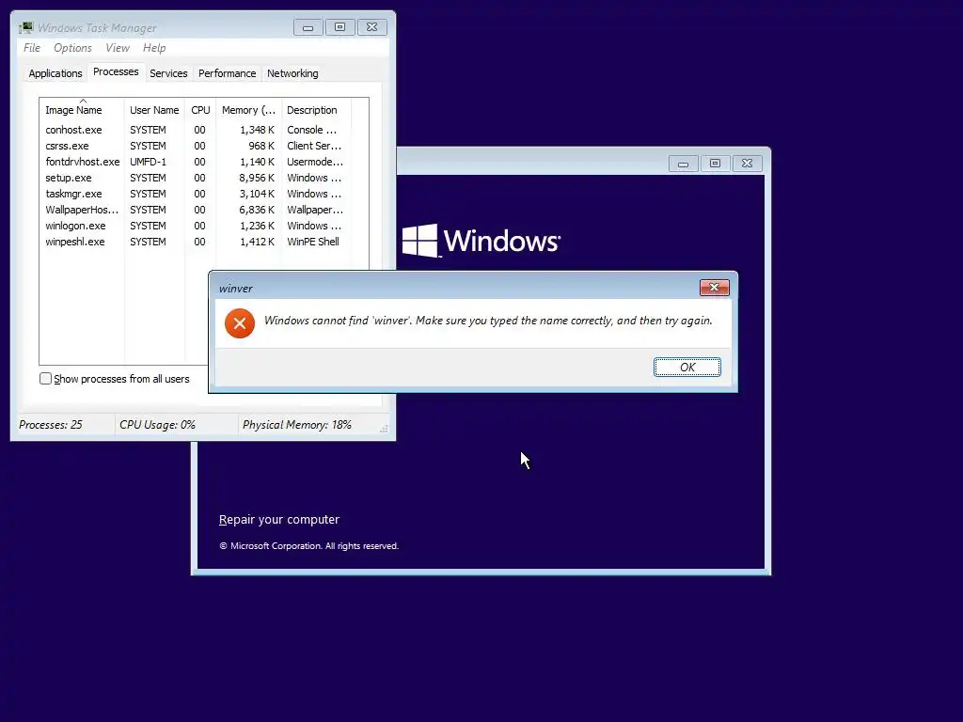This screenshot has width=963, height=722.
Task: Sort by the Description column header
Action: [316, 110]
